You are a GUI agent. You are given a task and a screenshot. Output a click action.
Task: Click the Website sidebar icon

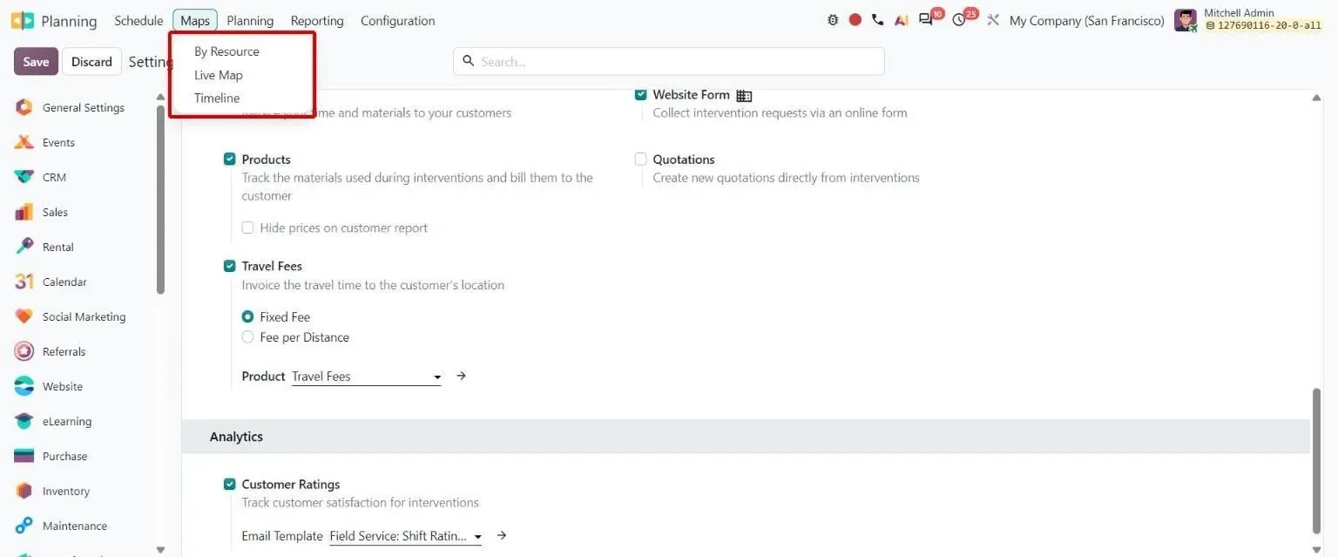24,387
